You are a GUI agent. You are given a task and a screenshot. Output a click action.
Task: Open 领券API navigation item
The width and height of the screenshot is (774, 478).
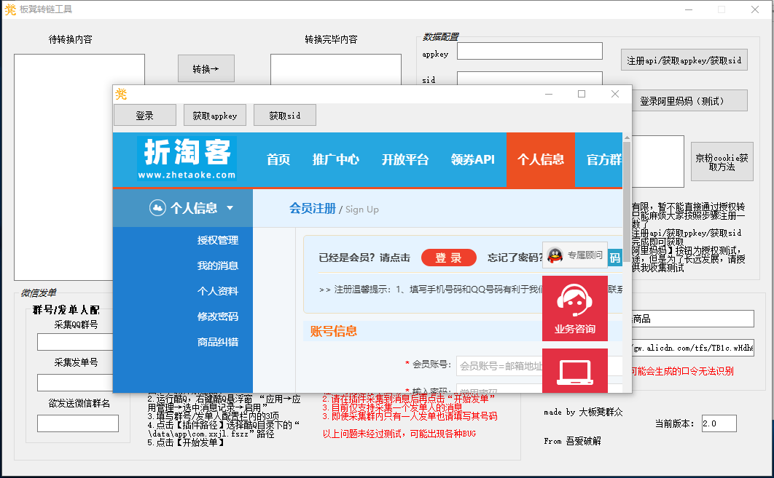pyautogui.click(x=473, y=159)
